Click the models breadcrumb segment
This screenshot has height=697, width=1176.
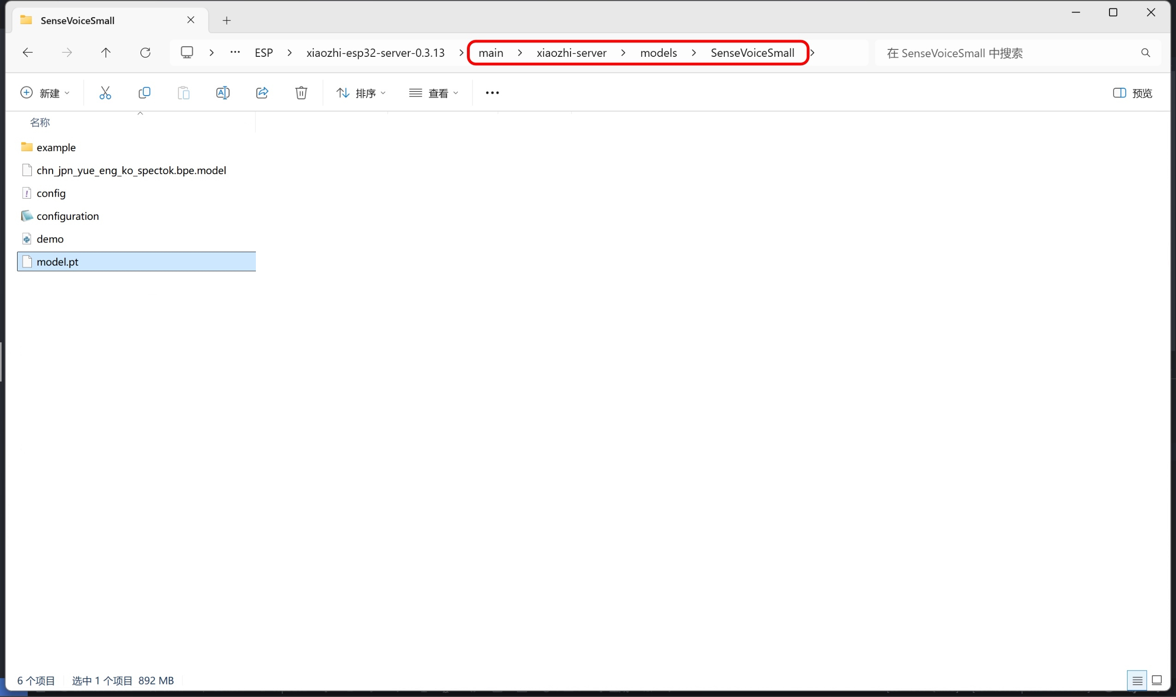click(x=659, y=53)
